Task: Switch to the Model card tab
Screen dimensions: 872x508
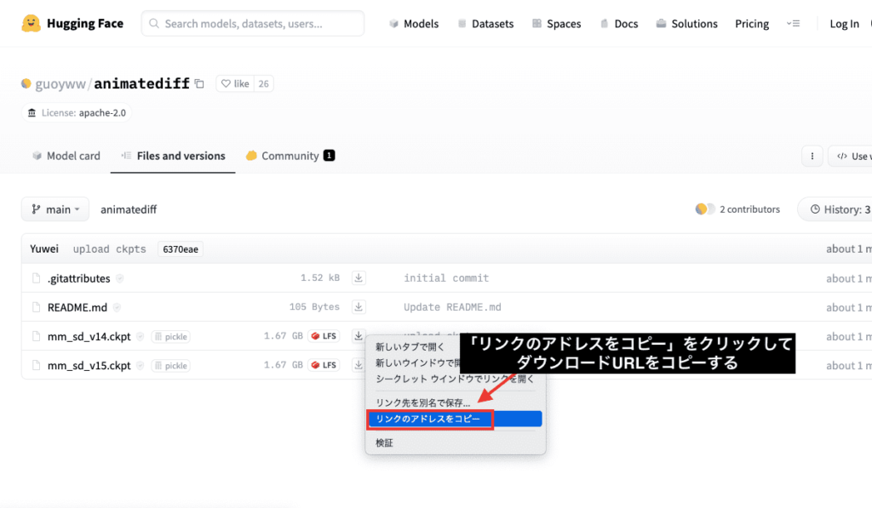Action: pyautogui.click(x=66, y=156)
